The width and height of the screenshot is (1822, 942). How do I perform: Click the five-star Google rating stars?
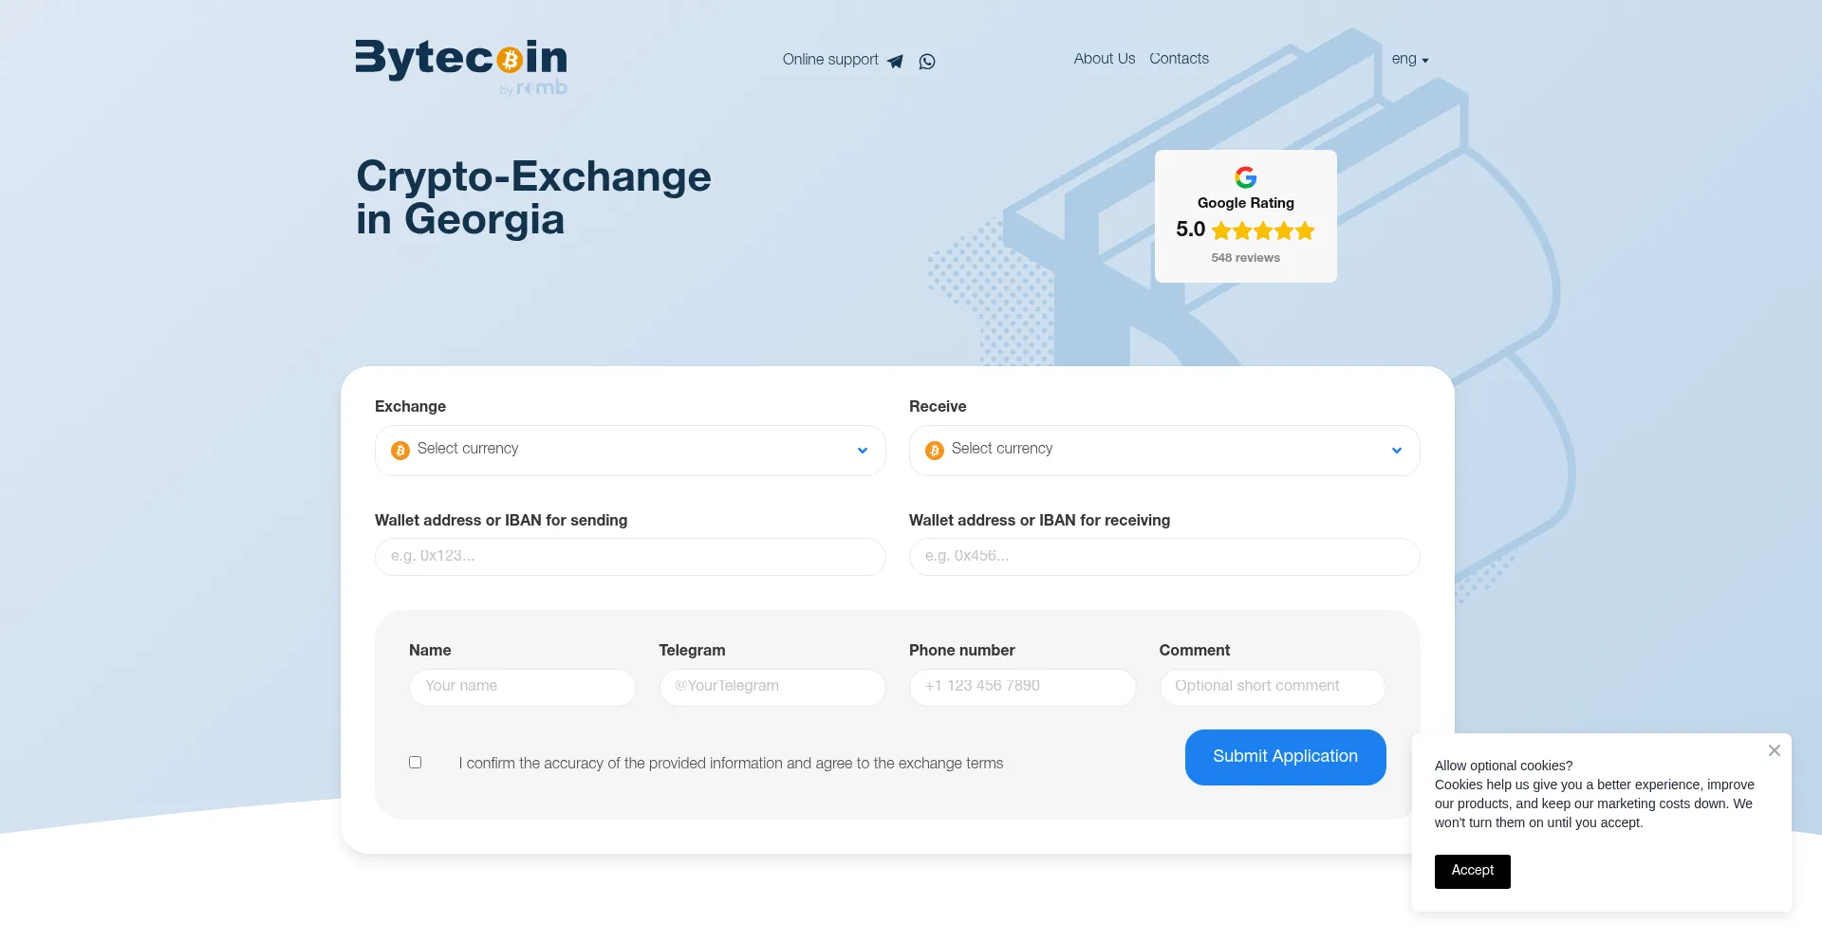click(1263, 231)
